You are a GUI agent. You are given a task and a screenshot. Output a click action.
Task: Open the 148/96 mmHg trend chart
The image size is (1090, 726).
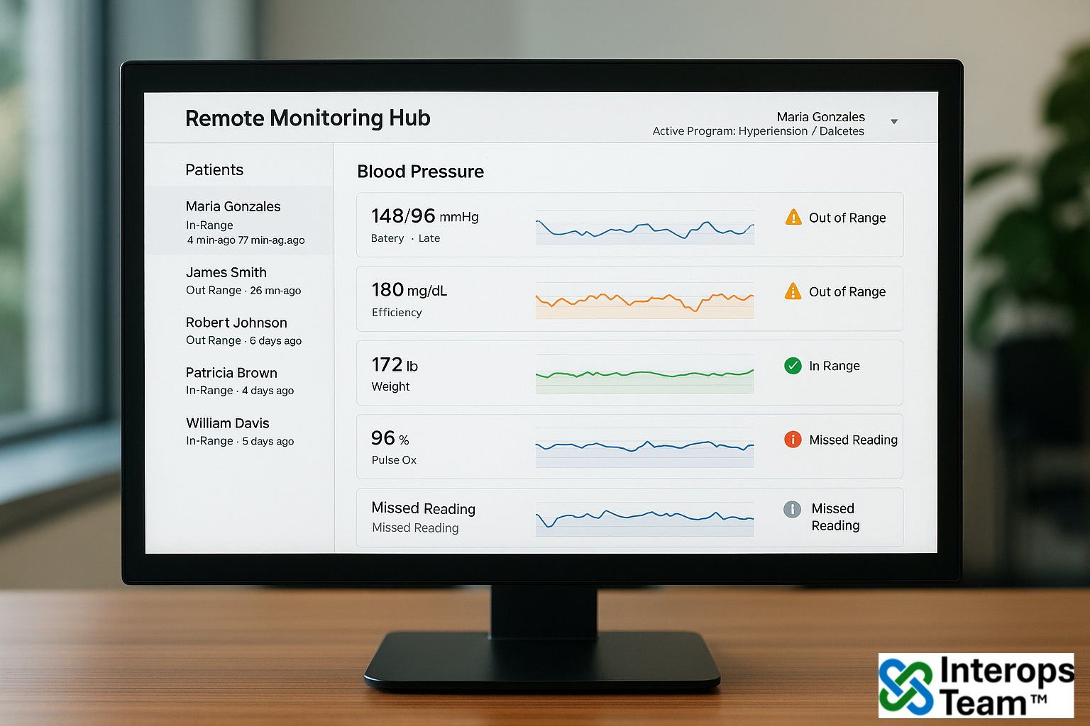644,227
